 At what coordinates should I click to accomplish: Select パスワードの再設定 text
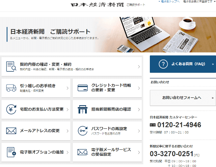click(x=109, y=129)
